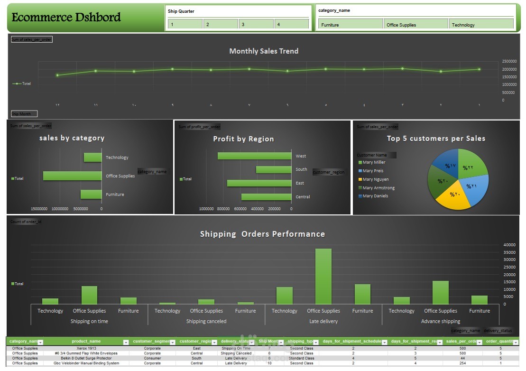Open the product_name column filter dropdown
The width and height of the screenshot is (526, 371).
(x=125, y=341)
